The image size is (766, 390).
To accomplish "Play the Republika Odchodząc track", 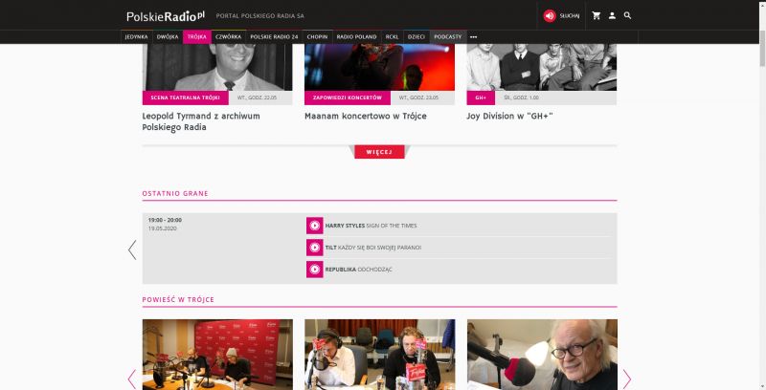I will (x=315, y=270).
